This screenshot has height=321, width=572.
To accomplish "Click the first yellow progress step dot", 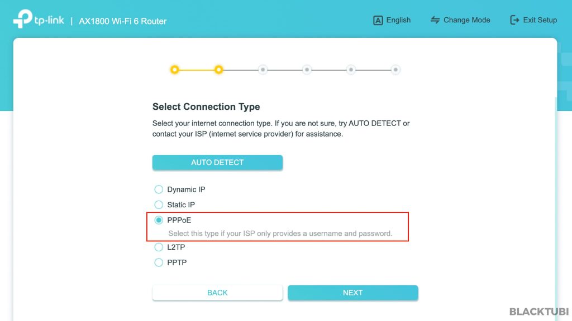I will (x=175, y=70).
